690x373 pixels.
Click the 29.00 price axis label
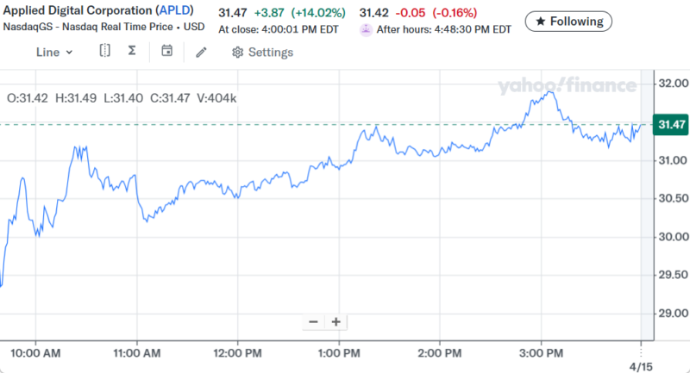click(670, 313)
